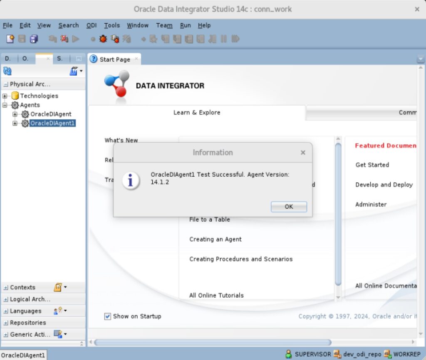Expand the Languages section
426x360 pixels.
[x=6, y=311]
